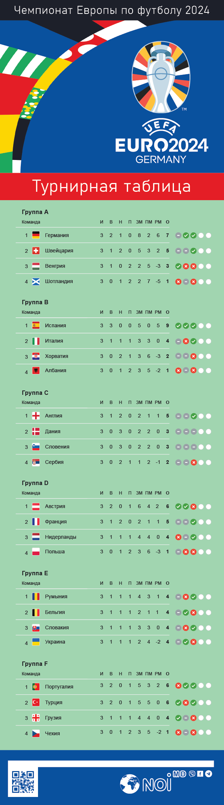Click the Telegram icon in the footer
224x805 pixels.
pyautogui.click(x=208, y=774)
